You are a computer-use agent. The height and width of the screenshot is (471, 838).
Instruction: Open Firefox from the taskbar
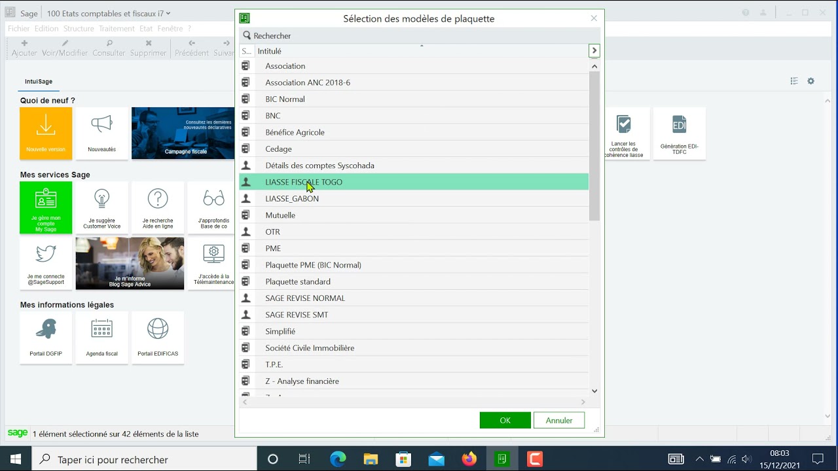[x=469, y=459]
